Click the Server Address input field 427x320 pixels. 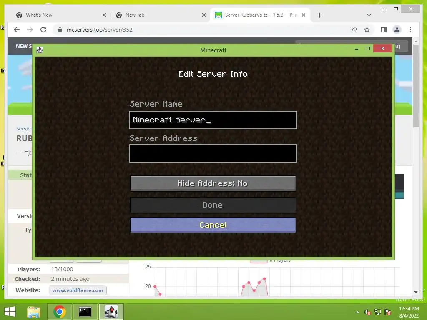point(213,153)
